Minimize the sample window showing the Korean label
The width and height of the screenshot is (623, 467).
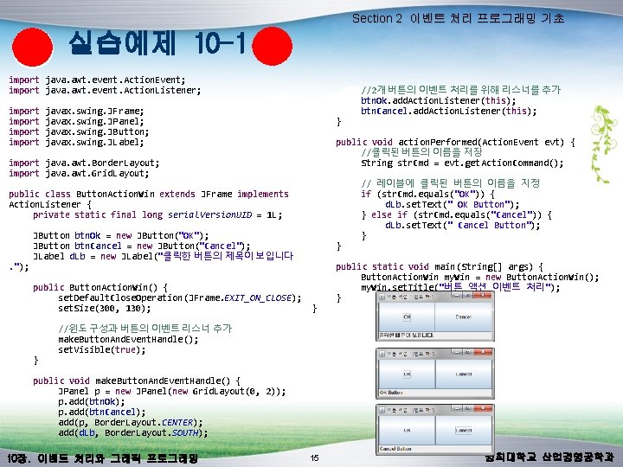click(457, 295)
